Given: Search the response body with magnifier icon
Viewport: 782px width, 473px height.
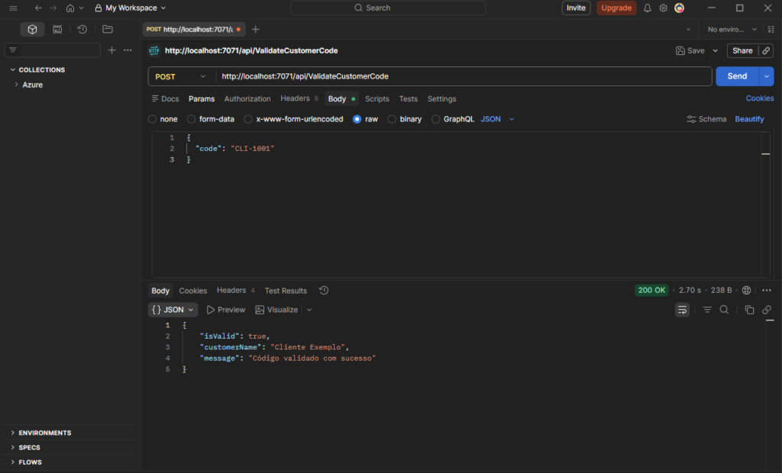Looking at the screenshot, I should click(724, 310).
